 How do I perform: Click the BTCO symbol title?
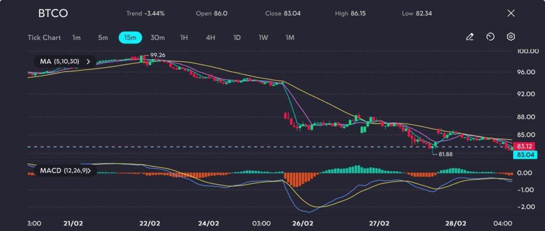tap(53, 13)
